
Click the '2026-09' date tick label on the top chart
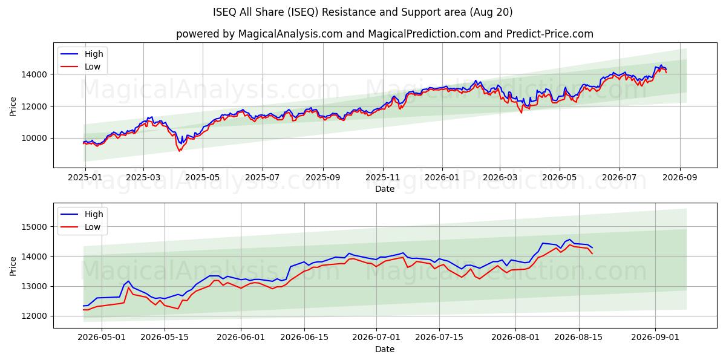tap(679, 178)
